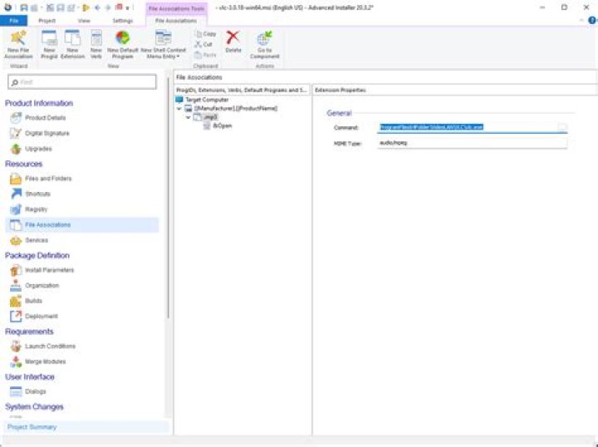This screenshot has width=598, height=447.
Task: Select the &Open verb item
Action: tap(223, 125)
